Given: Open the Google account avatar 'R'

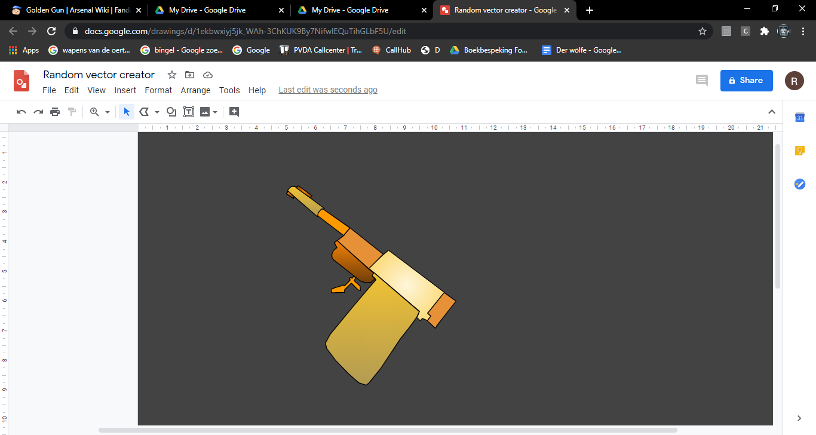Looking at the screenshot, I should (794, 80).
